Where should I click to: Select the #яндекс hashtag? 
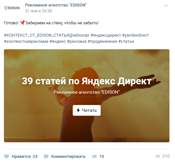point(57,41)
